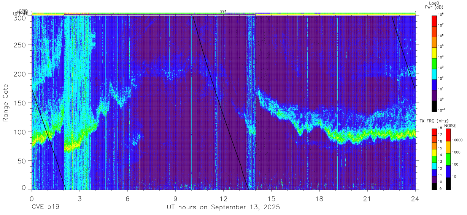The image size is (467, 215).
Task: Click the 'CVE b19' radar label
Action: (45, 207)
